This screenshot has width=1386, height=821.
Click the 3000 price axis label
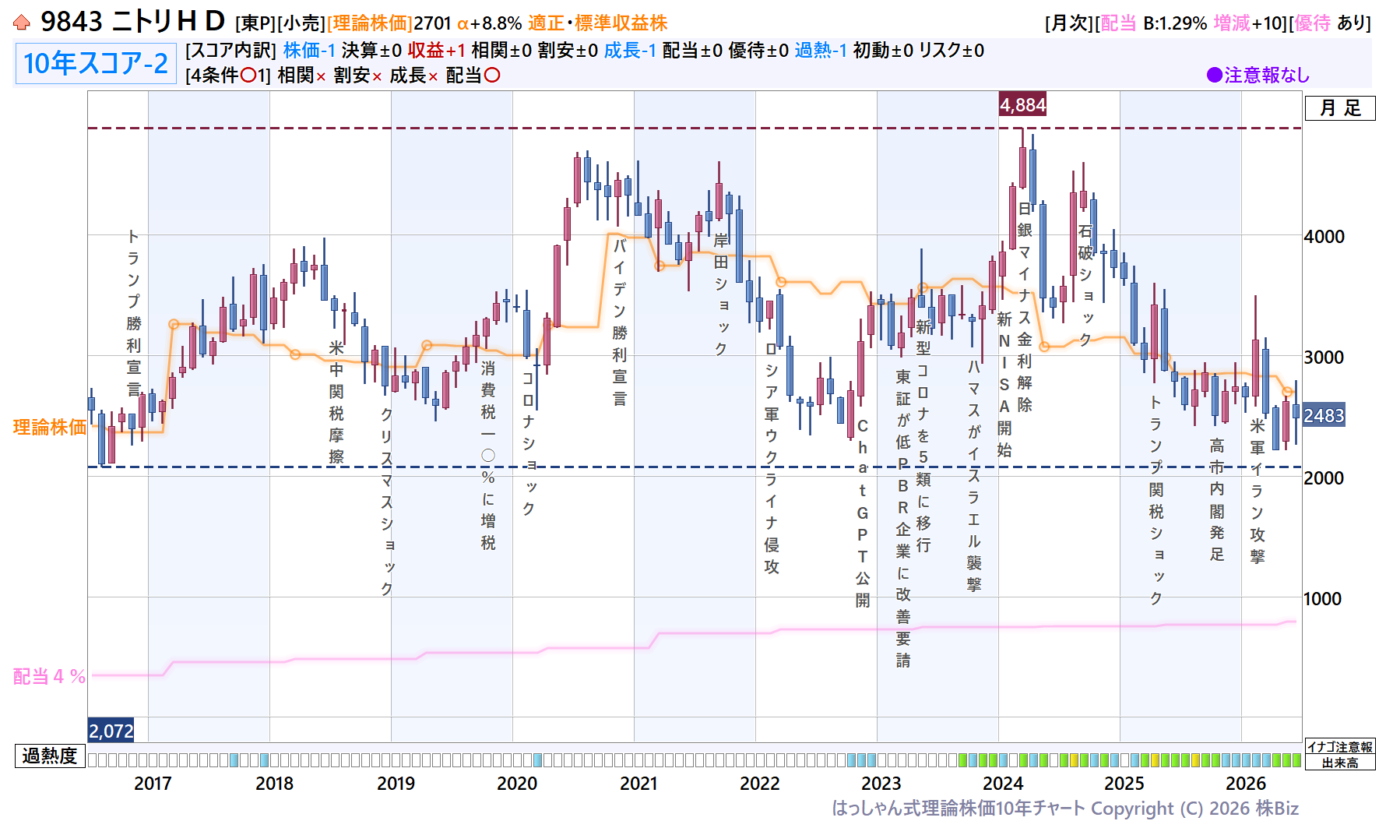point(1324,358)
